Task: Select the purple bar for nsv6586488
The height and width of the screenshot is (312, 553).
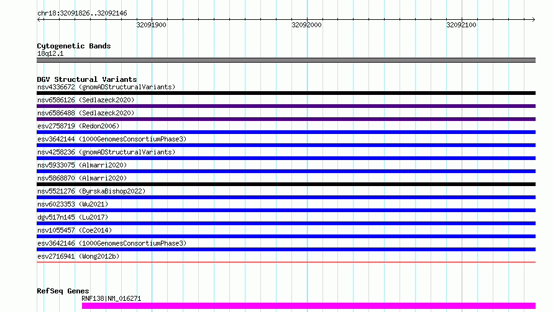Action: coord(286,119)
